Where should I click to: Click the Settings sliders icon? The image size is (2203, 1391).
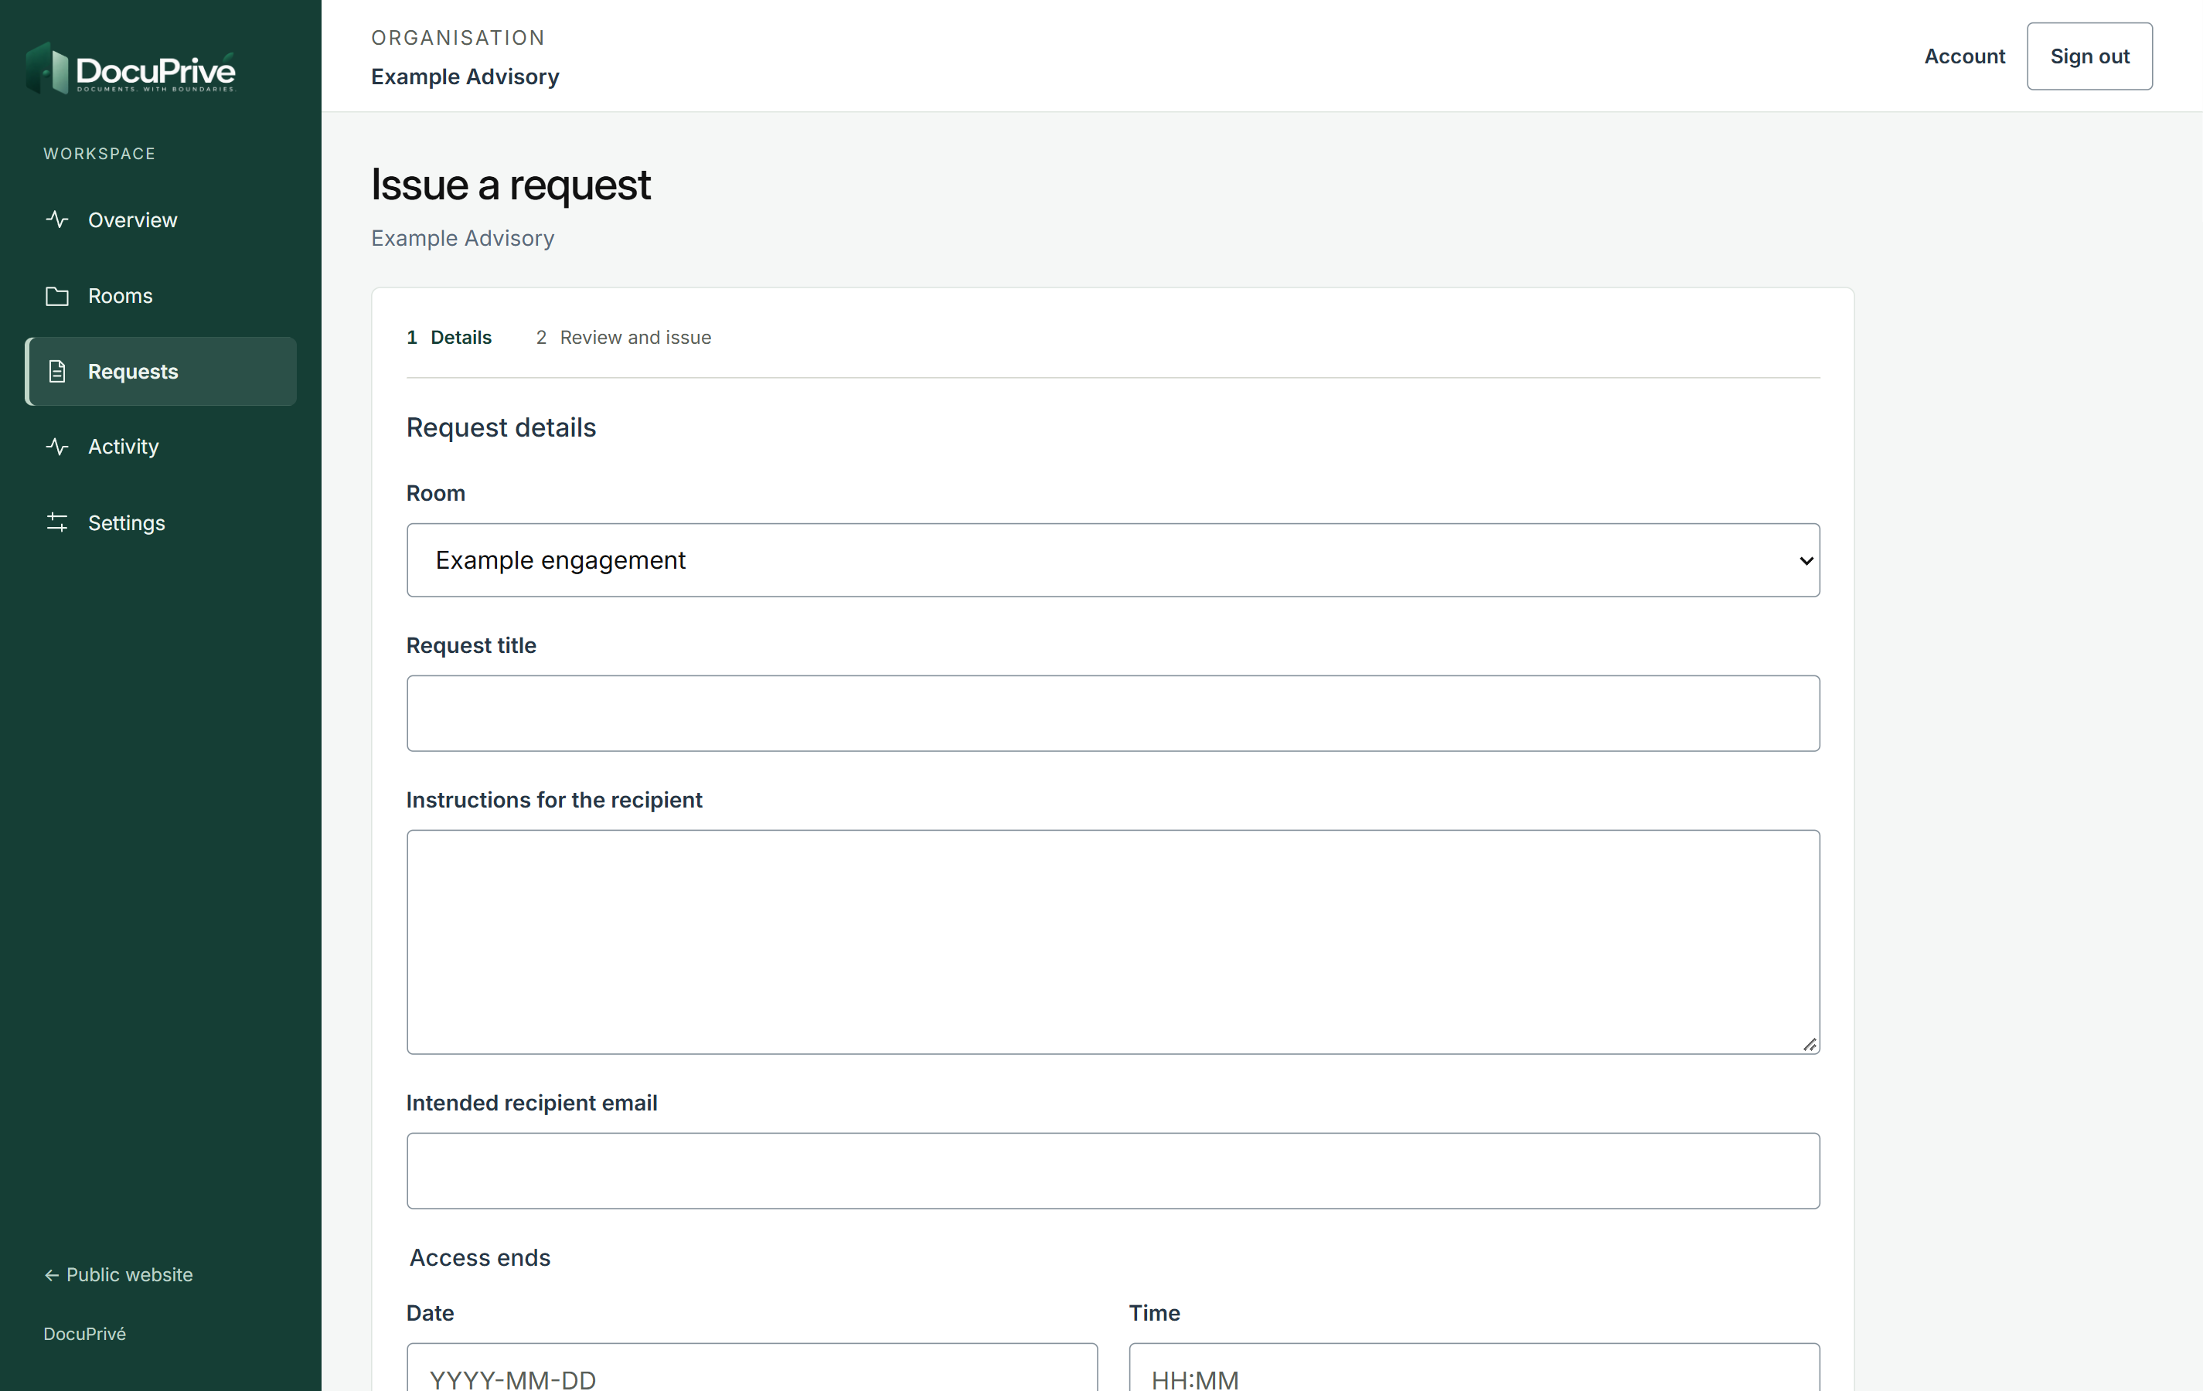click(56, 522)
